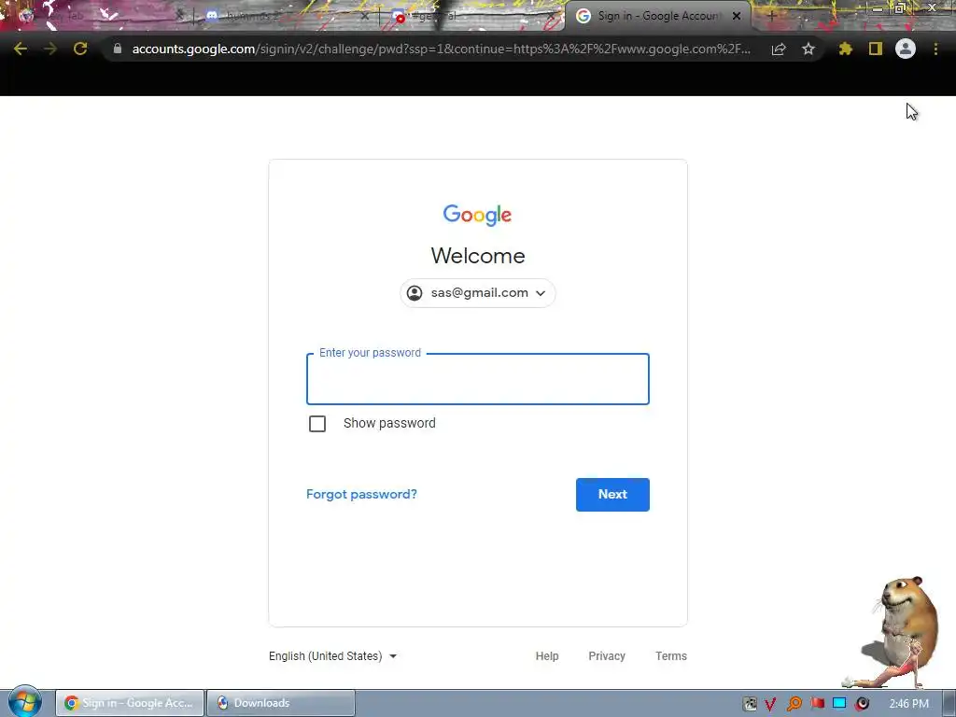This screenshot has height=717, width=956.
Task: Click the Google logo
Action: pyautogui.click(x=477, y=216)
